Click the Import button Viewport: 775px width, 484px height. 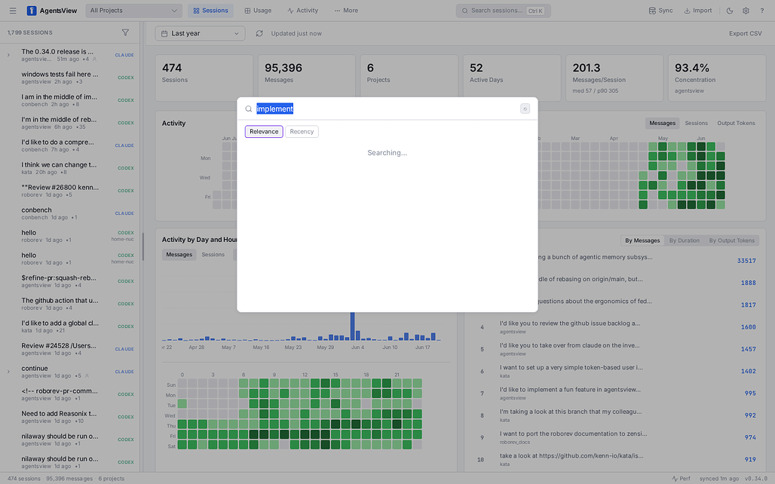pos(697,11)
